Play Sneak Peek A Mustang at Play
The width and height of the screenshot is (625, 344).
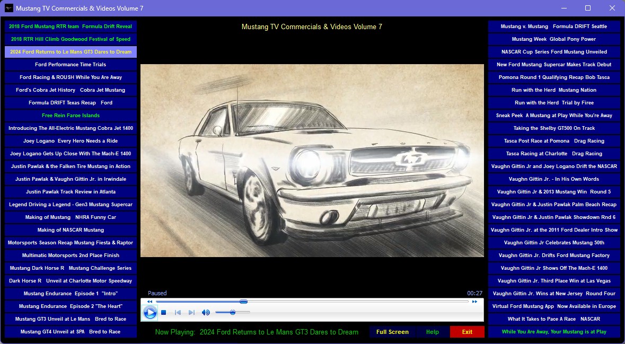pyautogui.click(x=554, y=116)
